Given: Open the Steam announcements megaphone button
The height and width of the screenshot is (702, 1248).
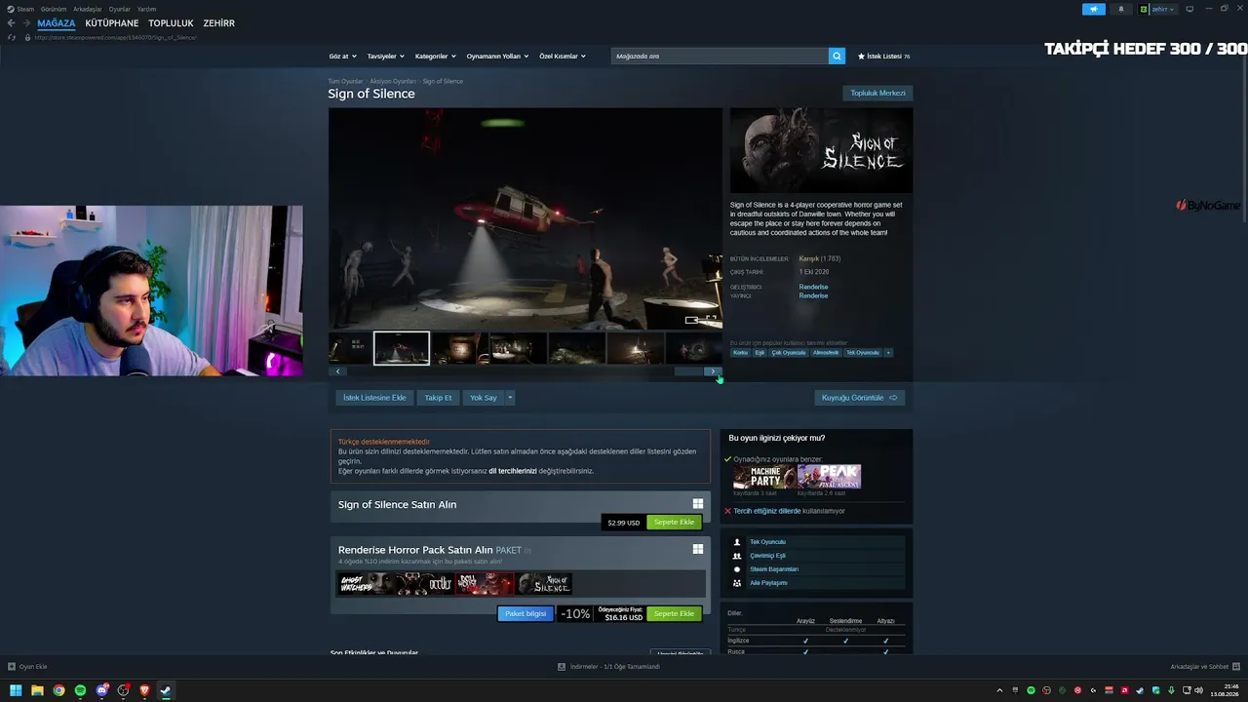Looking at the screenshot, I should coord(1094,9).
